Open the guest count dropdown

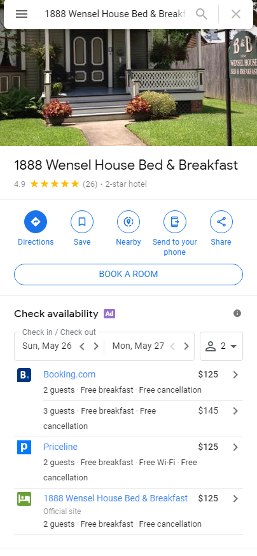tap(221, 346)
